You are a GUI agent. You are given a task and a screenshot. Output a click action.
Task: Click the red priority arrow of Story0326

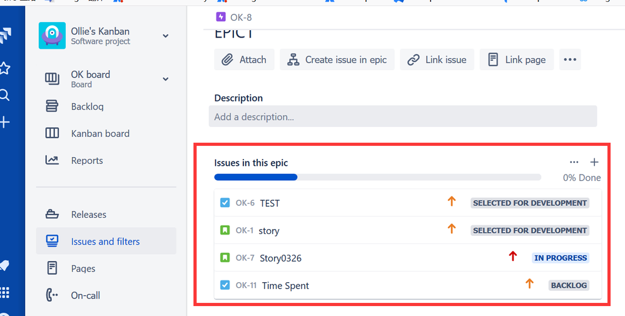point(512,256)
